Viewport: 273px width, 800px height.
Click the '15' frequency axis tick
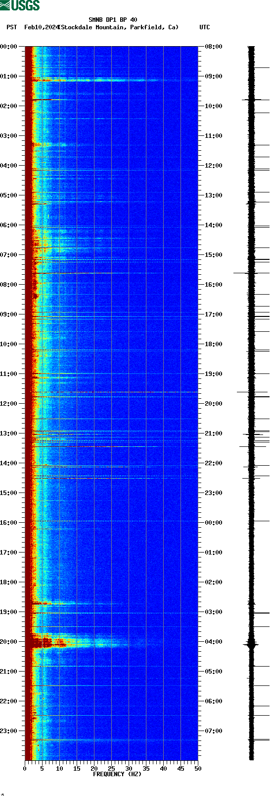[77, 769]
